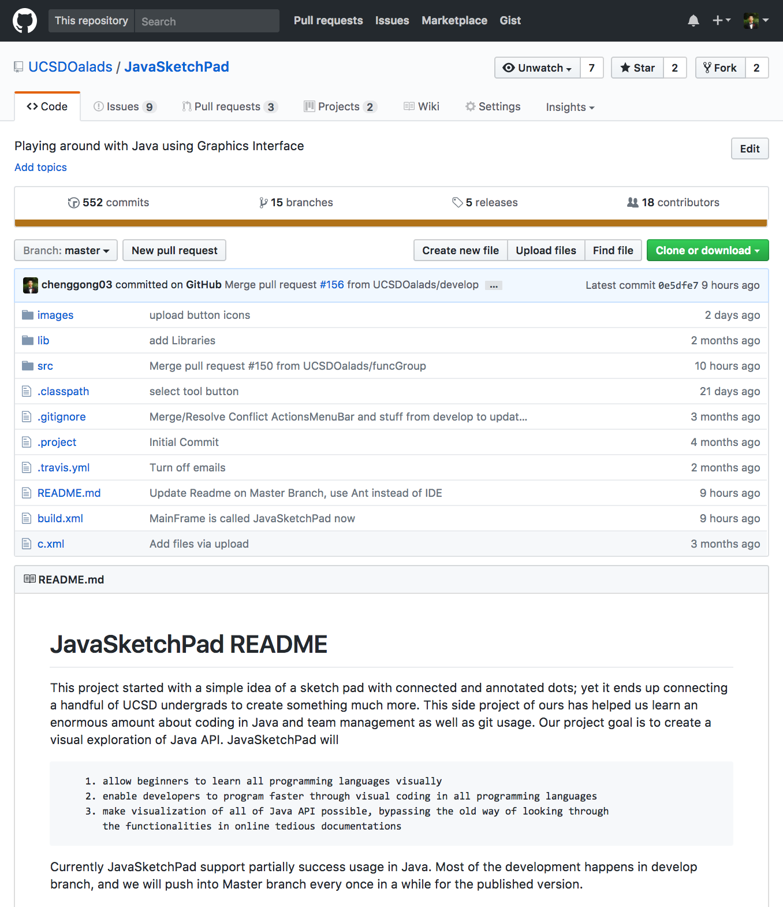This screenshot has width=783, height=907.
Task: Open the Pull requests repo tab
Action: coord(230,107)
